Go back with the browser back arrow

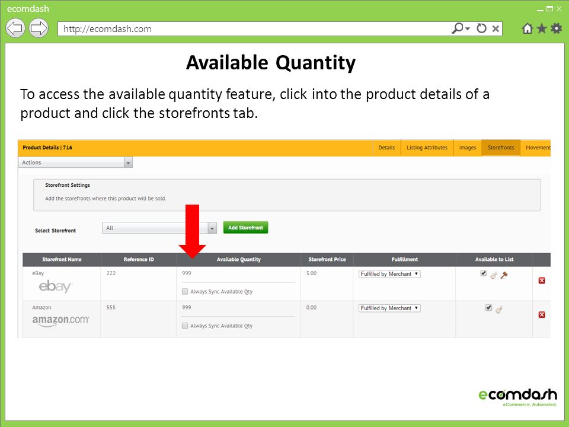point(15,28)
